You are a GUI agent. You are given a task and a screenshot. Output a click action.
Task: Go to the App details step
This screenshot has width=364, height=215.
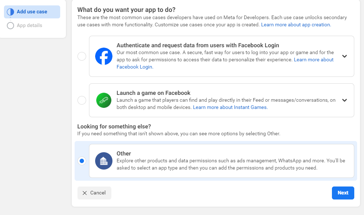pos(30,26)
